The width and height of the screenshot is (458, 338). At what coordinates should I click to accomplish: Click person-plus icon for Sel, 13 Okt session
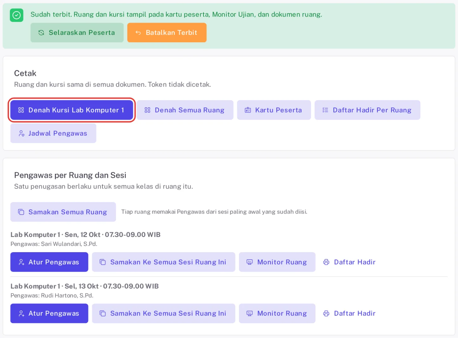21,313
